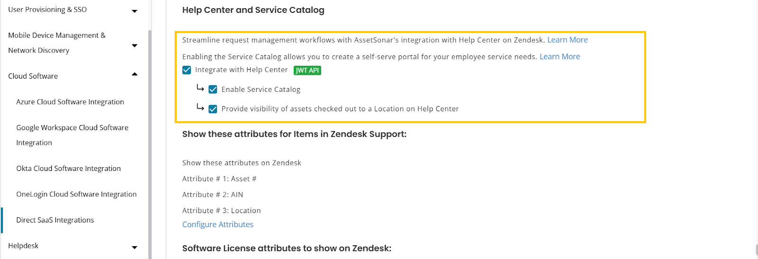The image size is (758, 259).
Task: Click the Cloud Software menu label
Action: click(33, 76)
